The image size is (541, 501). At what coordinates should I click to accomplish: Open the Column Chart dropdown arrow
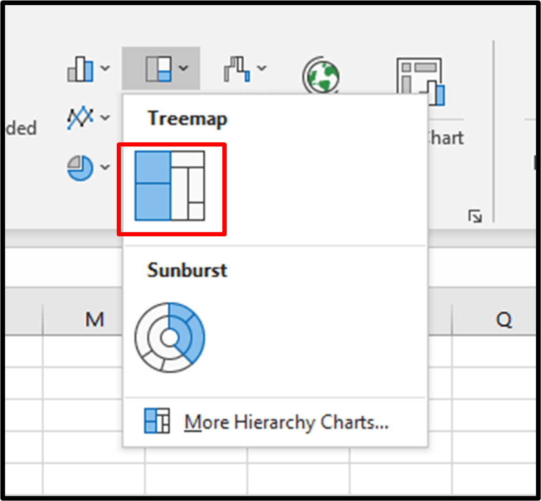(105, 68)
